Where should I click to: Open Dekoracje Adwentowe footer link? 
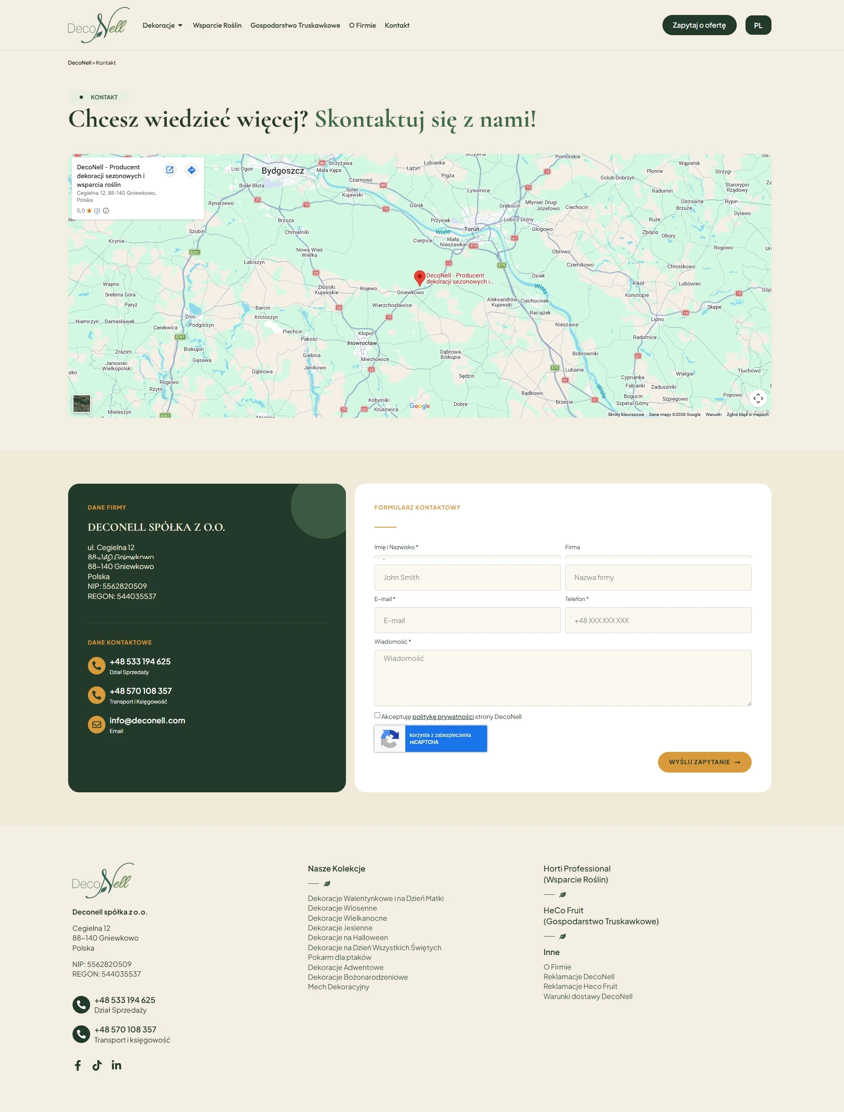pyautogui.click(x=346, y=968)
